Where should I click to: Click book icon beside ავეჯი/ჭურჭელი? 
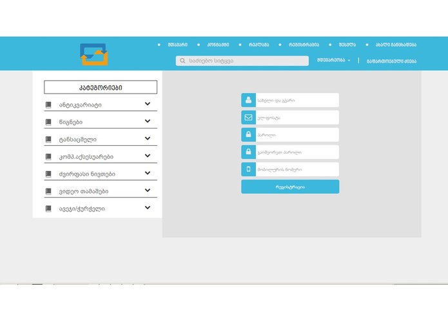[x=48, y=209]
